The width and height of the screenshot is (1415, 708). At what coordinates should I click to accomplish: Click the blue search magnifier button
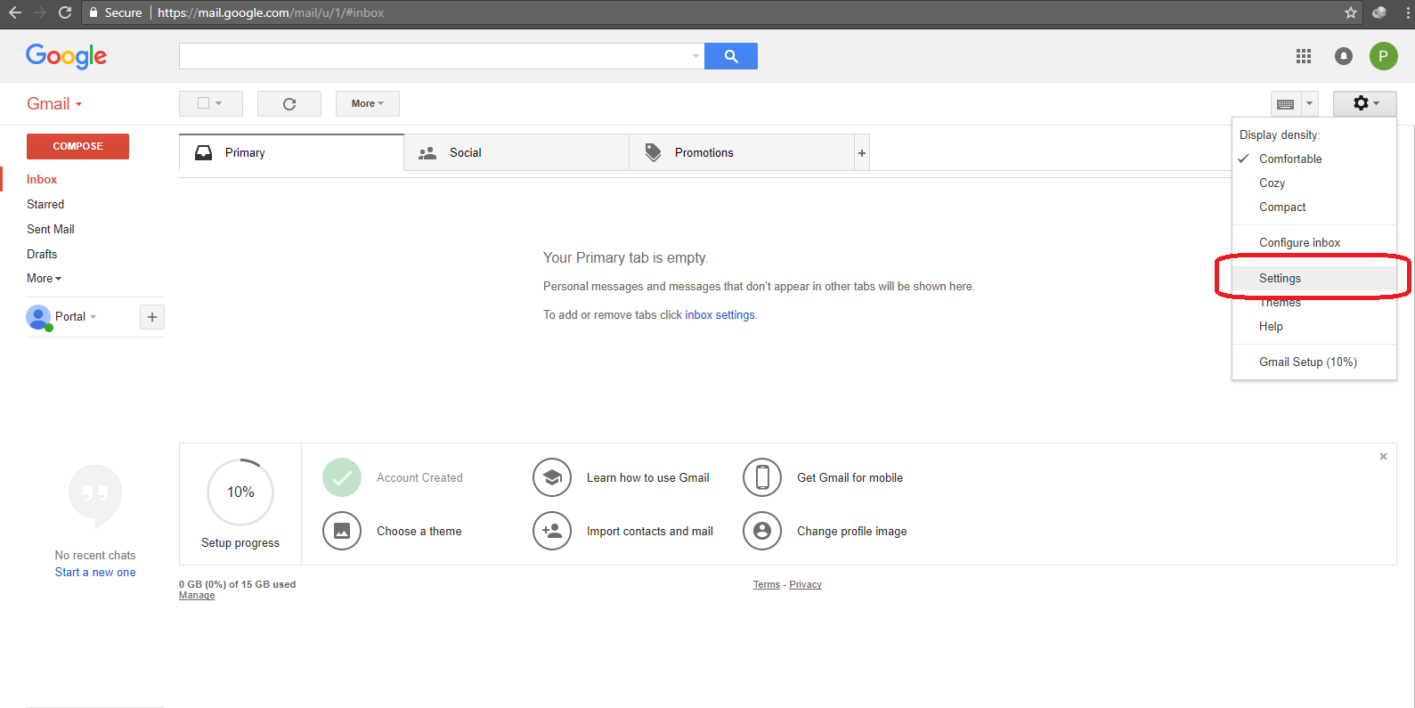point(731,56)
